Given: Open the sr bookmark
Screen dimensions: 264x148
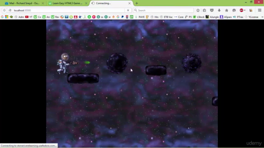Looking at the screenshot, I should point(108,17).
